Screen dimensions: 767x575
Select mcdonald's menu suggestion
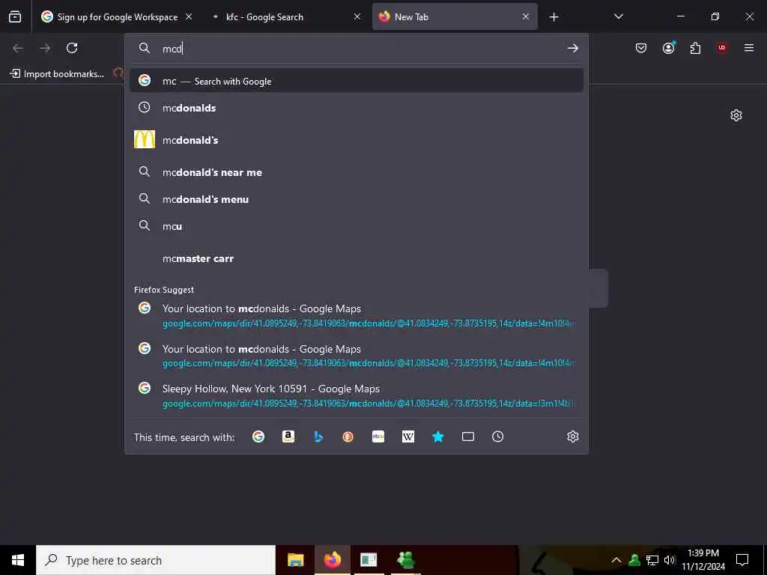356,199
